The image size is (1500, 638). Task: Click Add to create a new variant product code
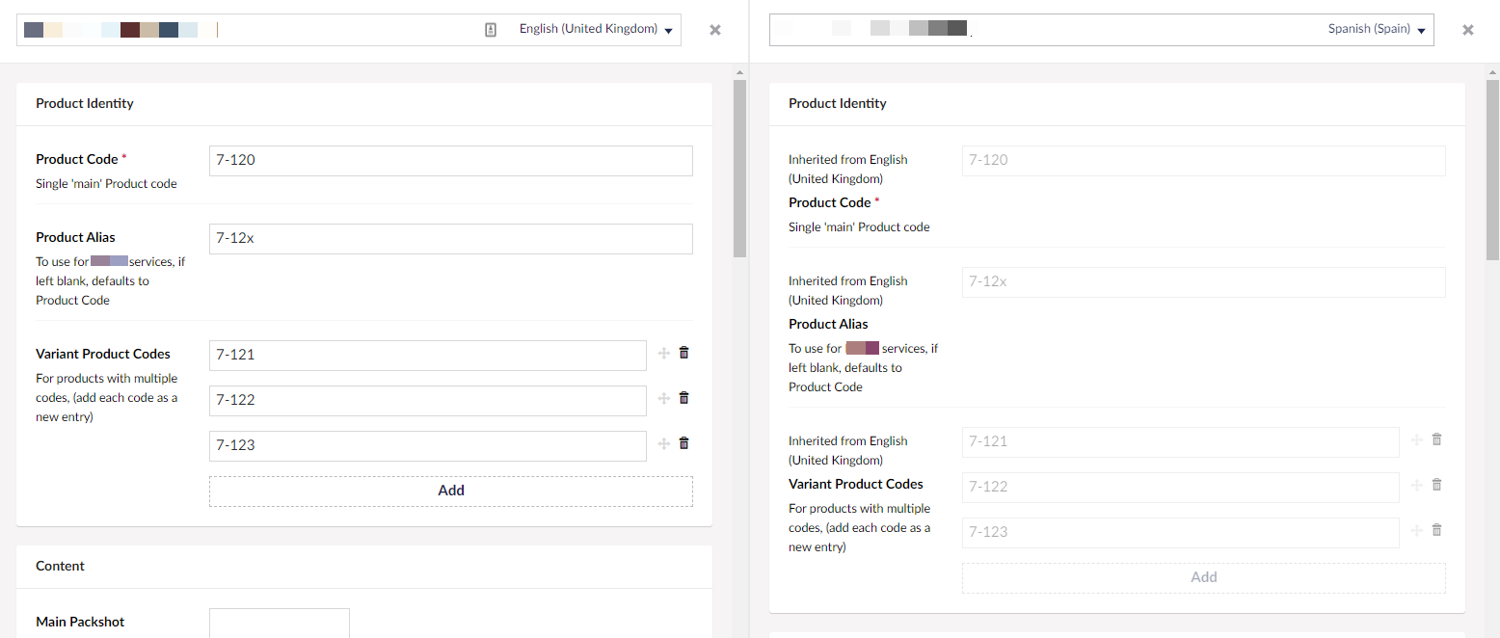pos(451,491)
